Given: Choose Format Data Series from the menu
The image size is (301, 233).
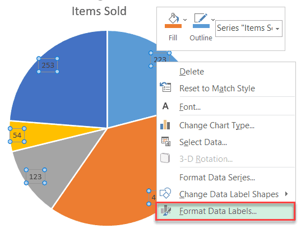Looking at the screenshot, I should point(217,178).
